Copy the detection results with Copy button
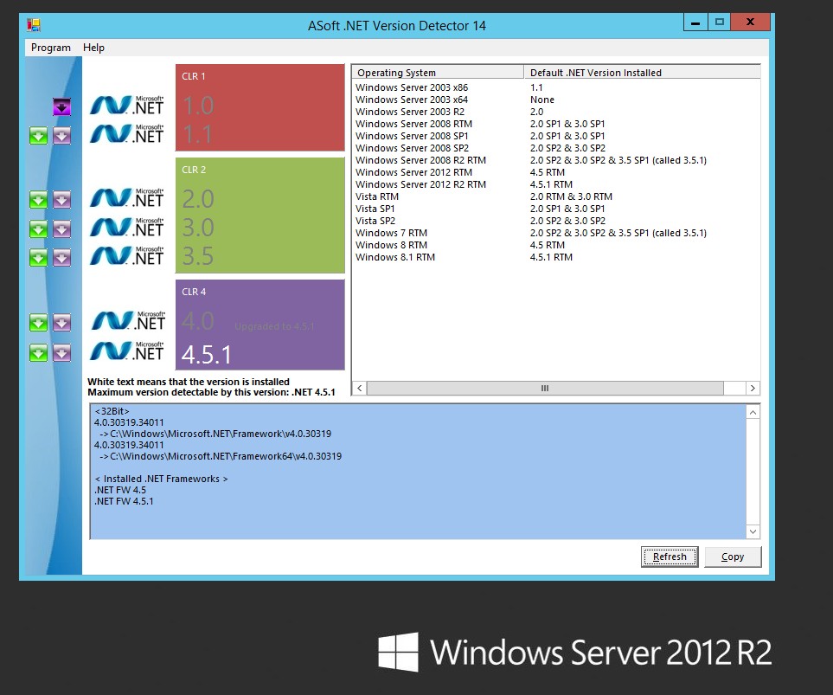This screenshot has width=833, height=695. click(x=733, y=557)
